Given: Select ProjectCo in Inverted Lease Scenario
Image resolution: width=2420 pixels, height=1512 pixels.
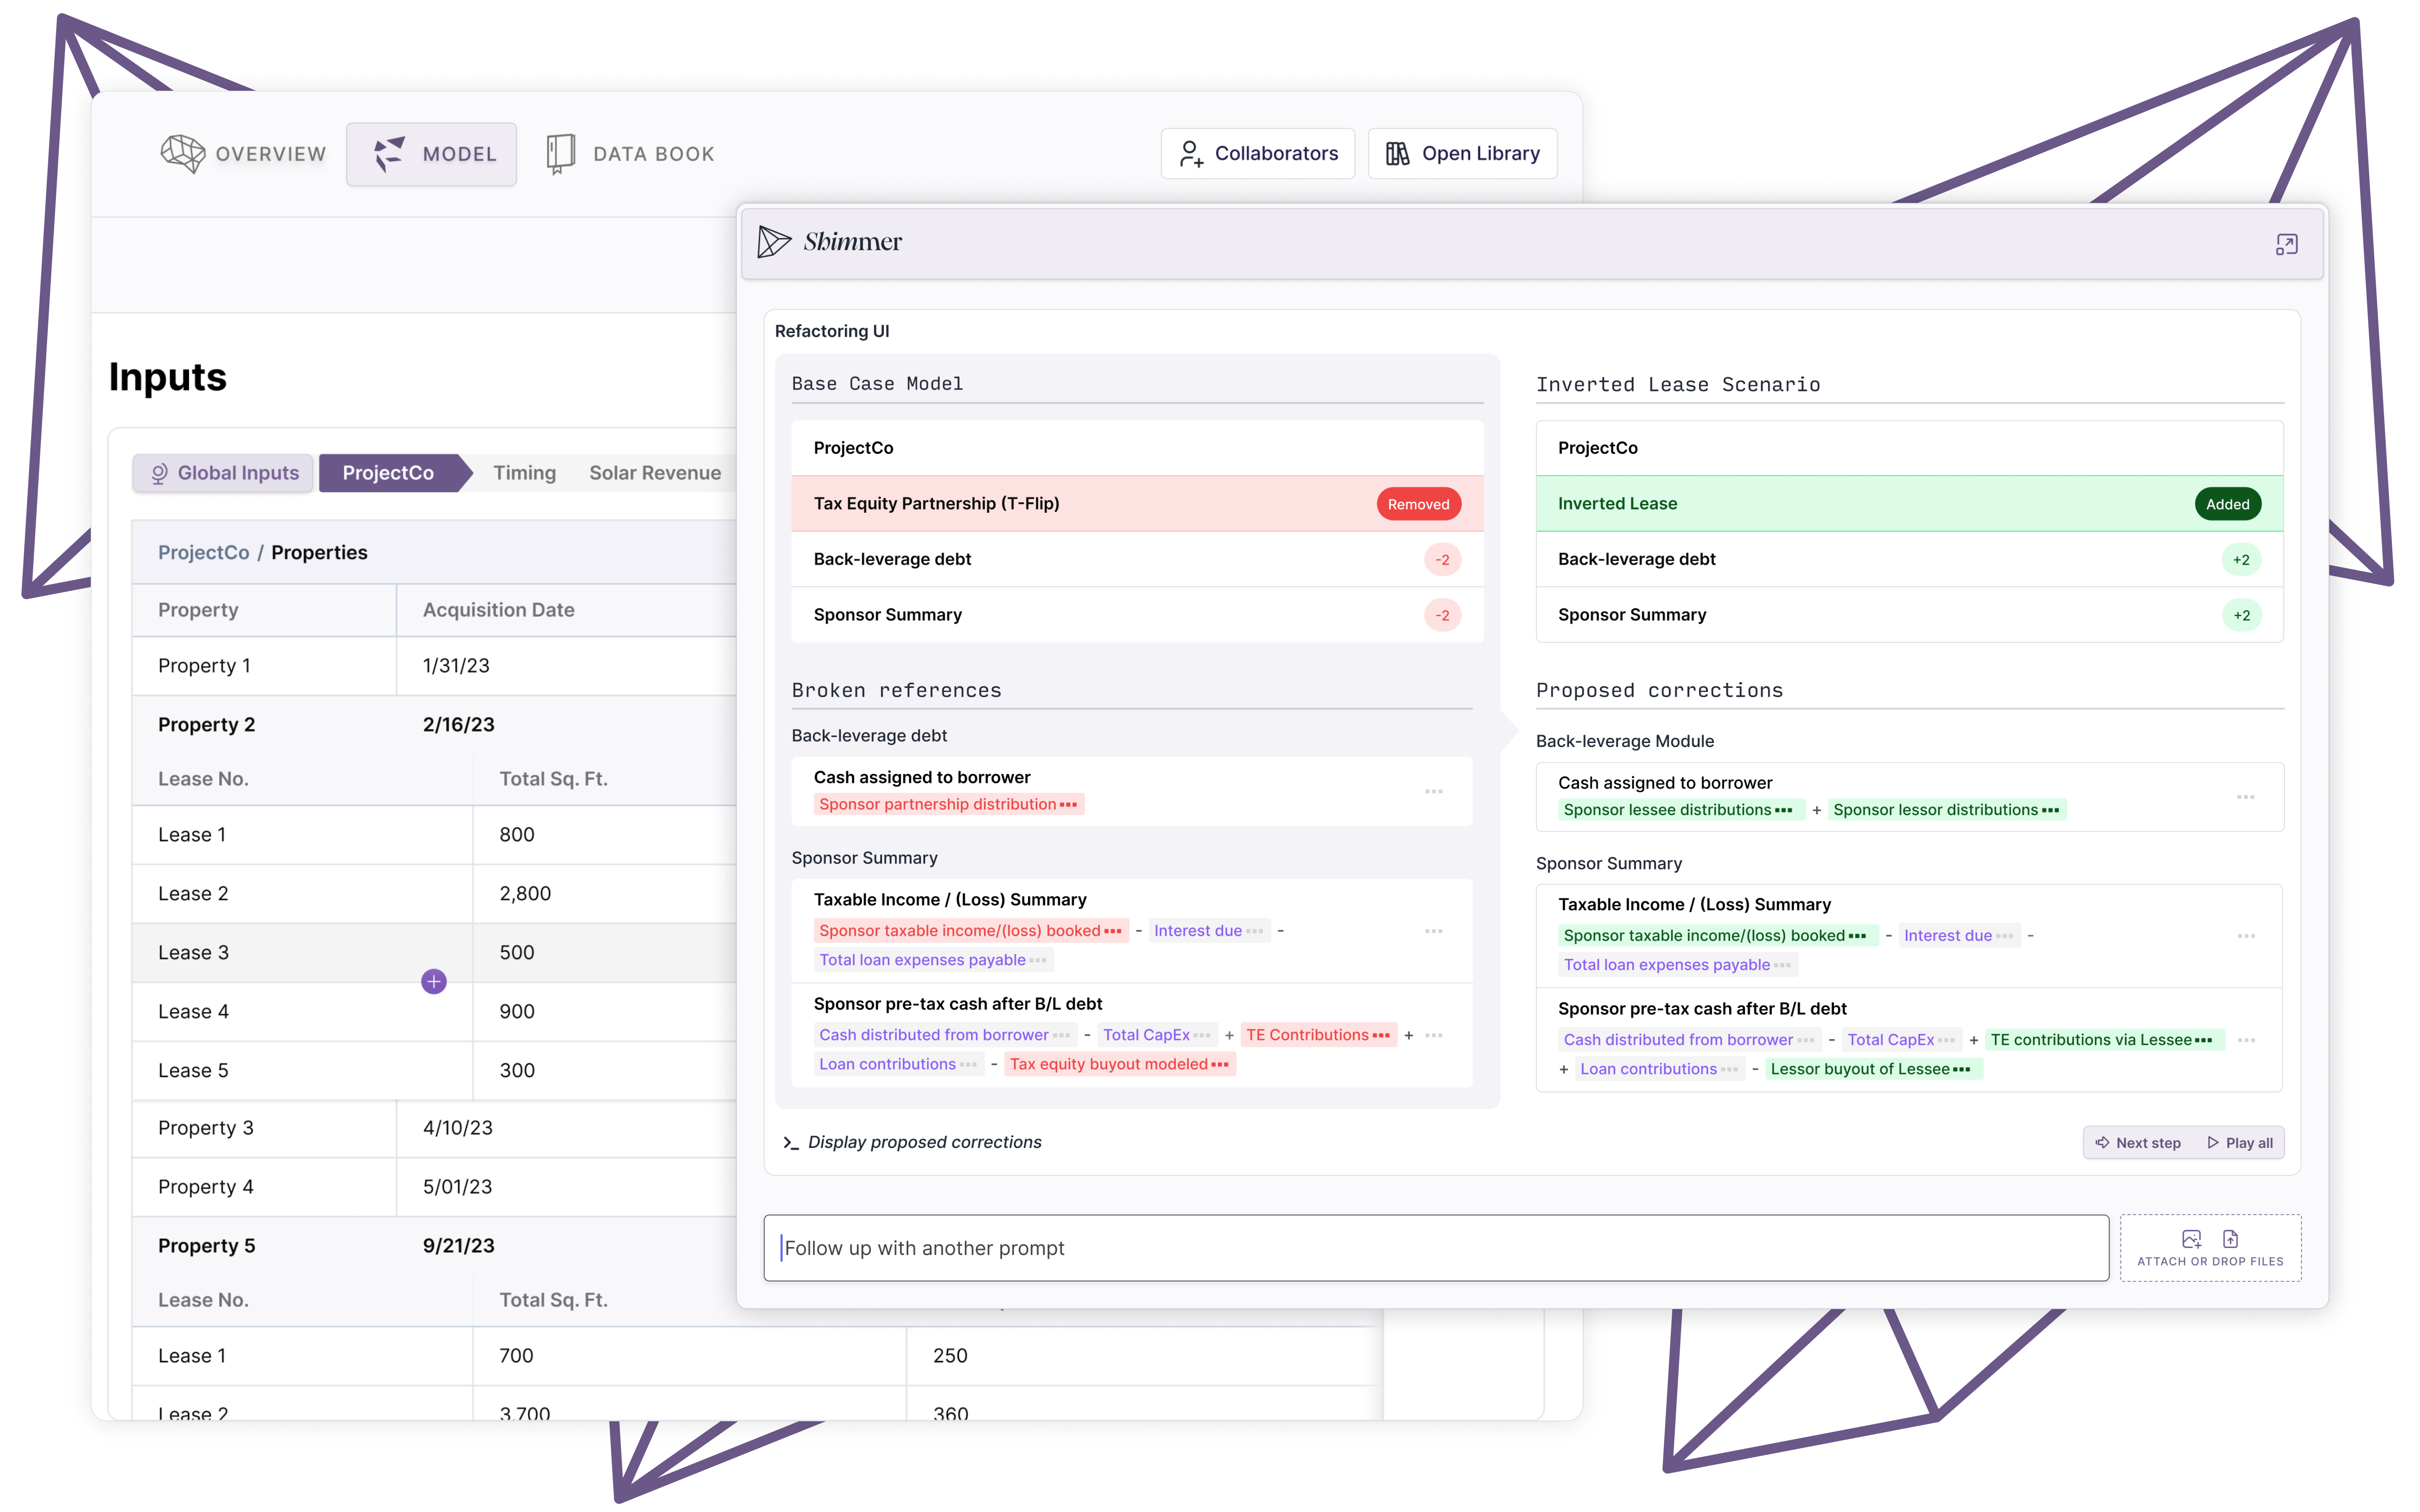Looking at the screenshot, I should coord(1909,448).
